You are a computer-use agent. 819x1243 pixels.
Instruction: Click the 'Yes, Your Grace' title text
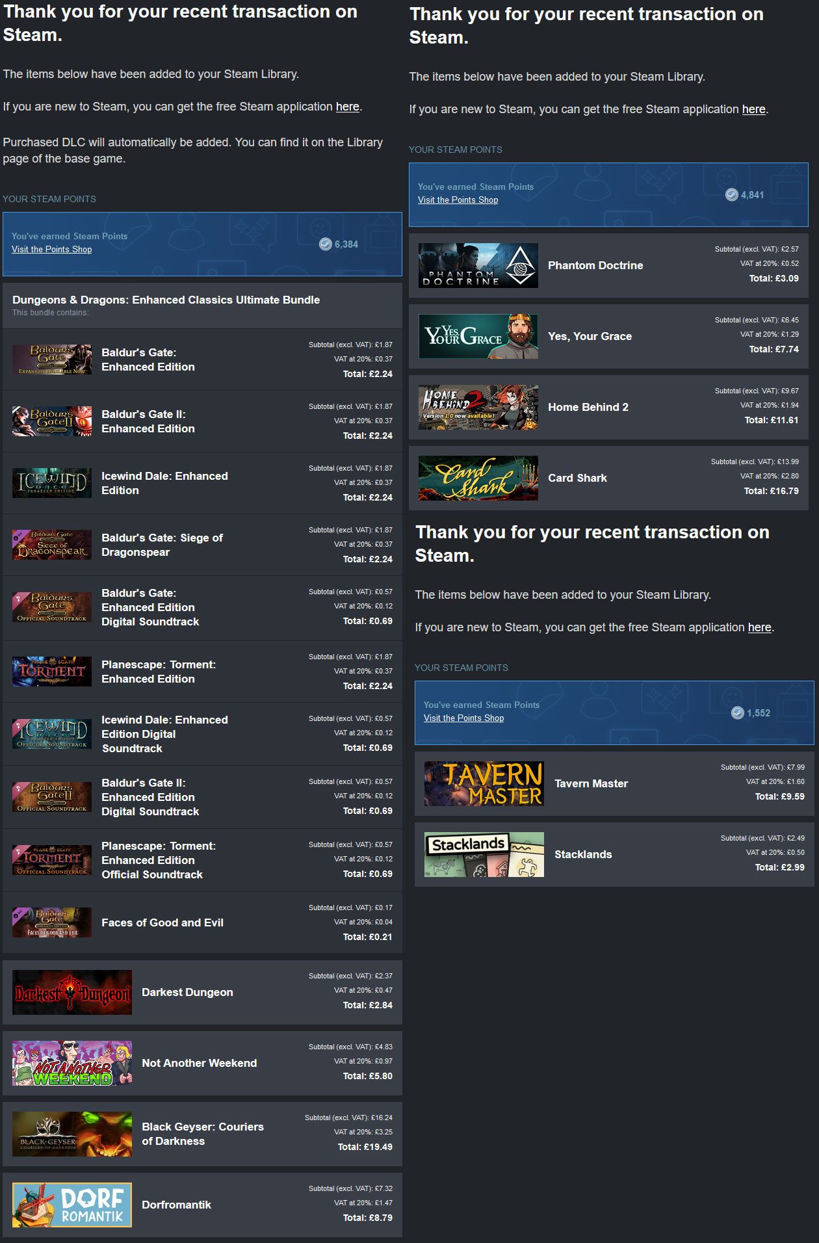click(590, 336)
